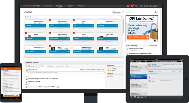189x103 pixels.
Task: Tap the Close ticket button on the tablet
Action: tap(180, 71)
